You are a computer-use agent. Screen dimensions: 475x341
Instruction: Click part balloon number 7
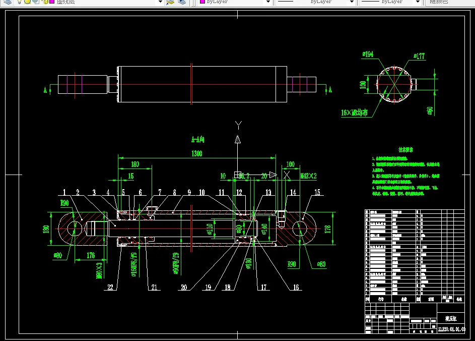[x=160, y=192]
